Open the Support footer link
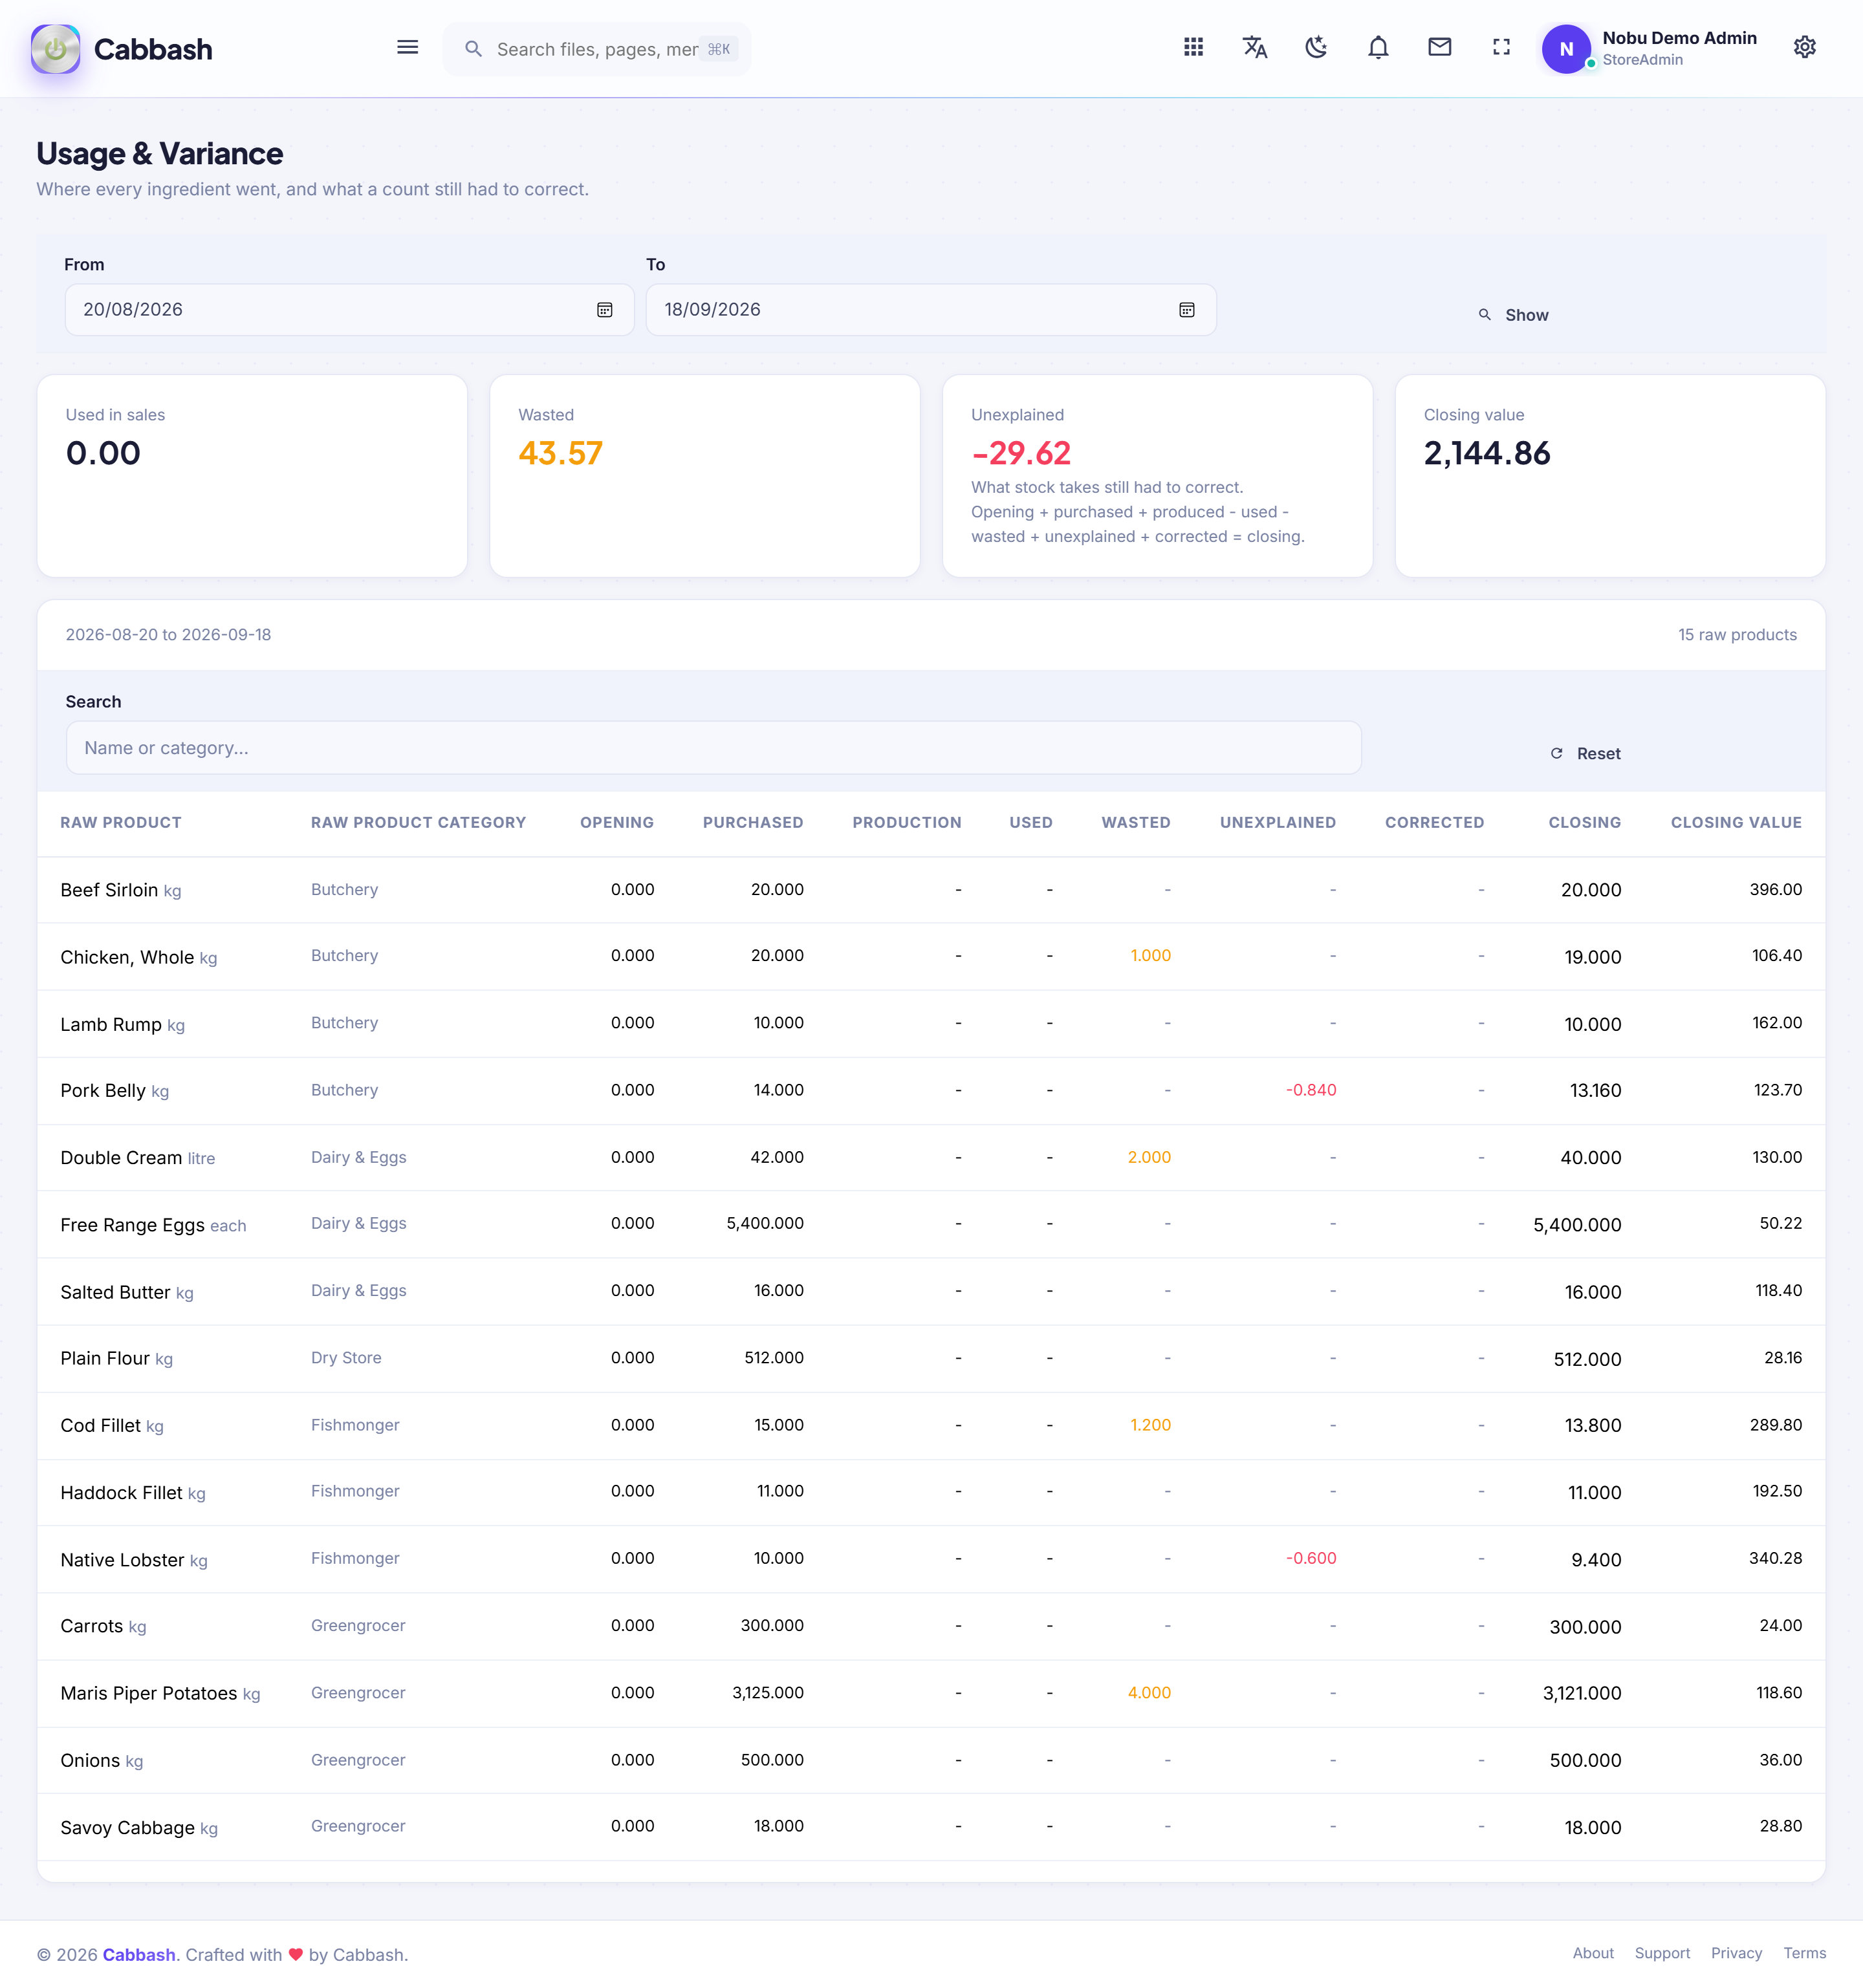The image size is (1863, 1988). 1662,1953
